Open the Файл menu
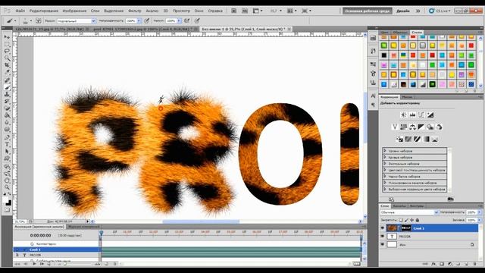Viewport: 485px width, 273px height. pos(20,11)
